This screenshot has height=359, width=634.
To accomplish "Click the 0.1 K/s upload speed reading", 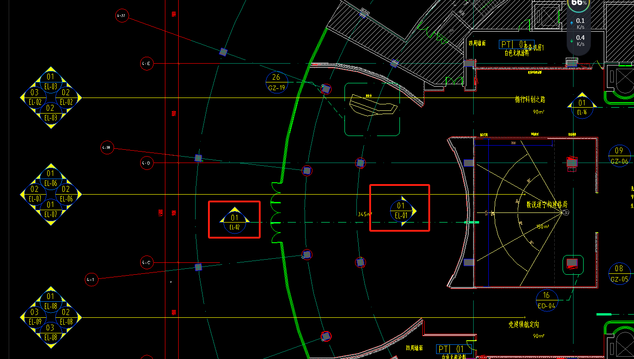I will 580,23.
